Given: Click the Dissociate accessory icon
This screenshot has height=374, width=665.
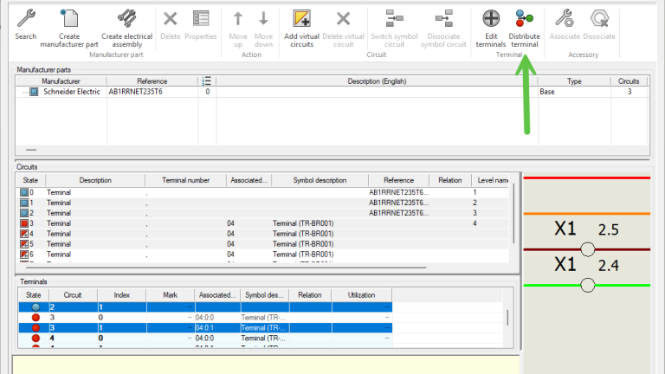Looking at the screenshot, I should (x=599, y=19).
